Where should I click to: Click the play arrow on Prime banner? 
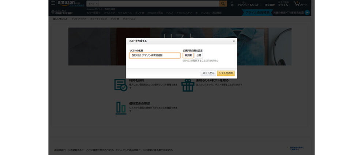[x=307, y=13]
